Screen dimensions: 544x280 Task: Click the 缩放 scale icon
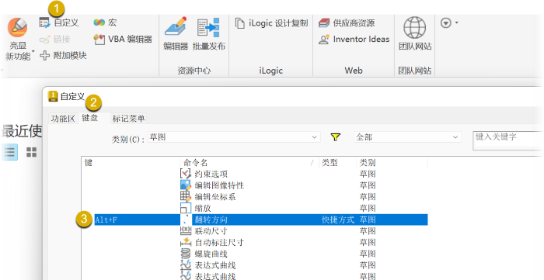tap(186, 208)
